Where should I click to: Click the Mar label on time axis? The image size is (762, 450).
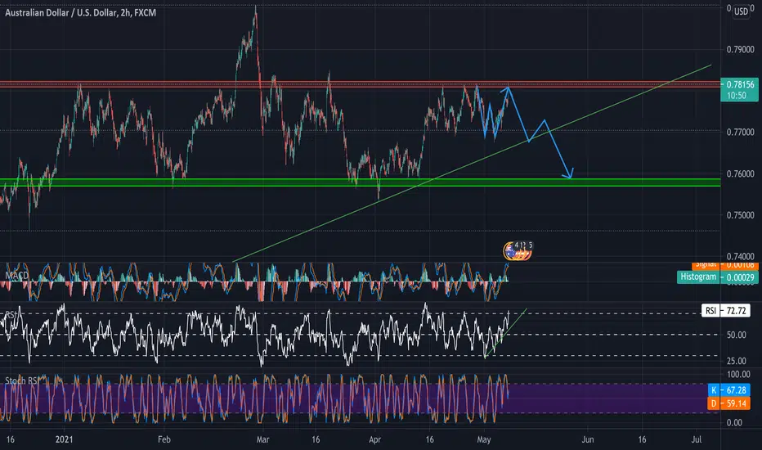[262, 439]
